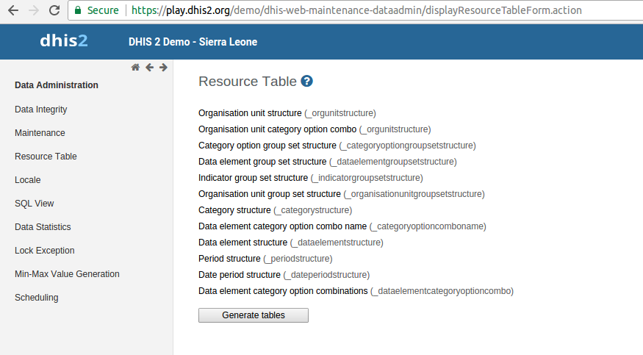
Task: Click the sidebar back arrow icon
Action: [149, 68]
